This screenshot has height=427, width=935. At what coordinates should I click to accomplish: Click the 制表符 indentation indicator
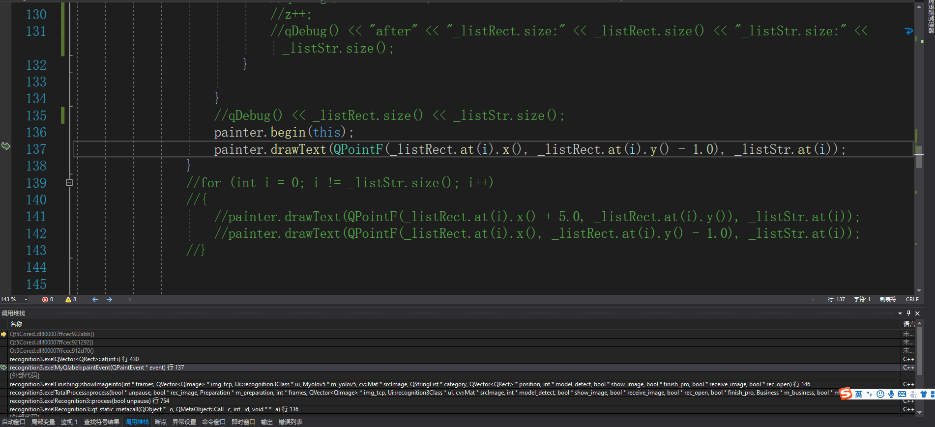click(x=888, y=299)
